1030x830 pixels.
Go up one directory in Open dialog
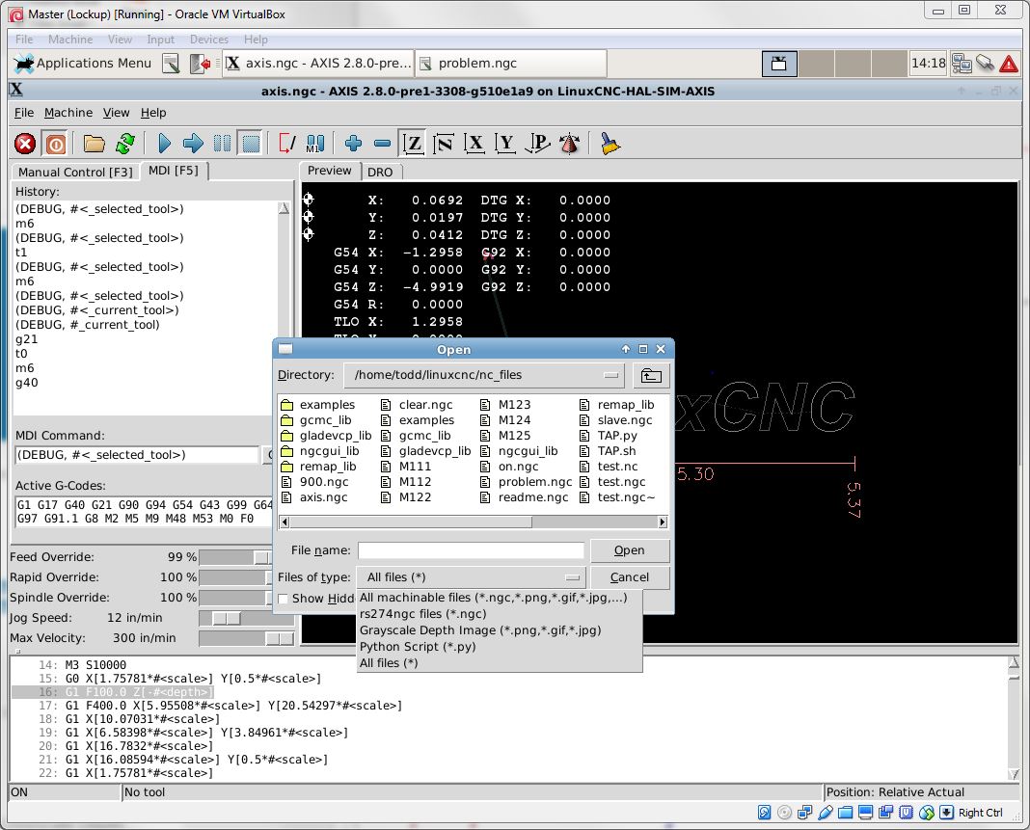[x=652, y=375]
